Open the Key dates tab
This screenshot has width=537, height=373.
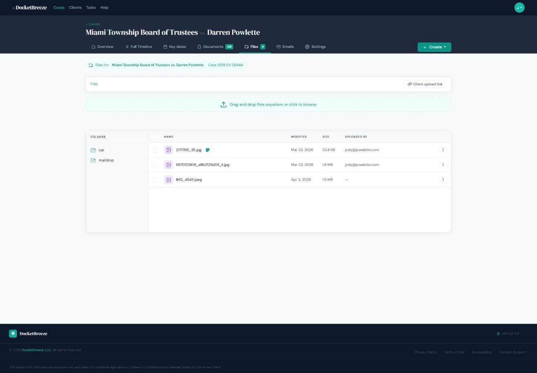175,47
